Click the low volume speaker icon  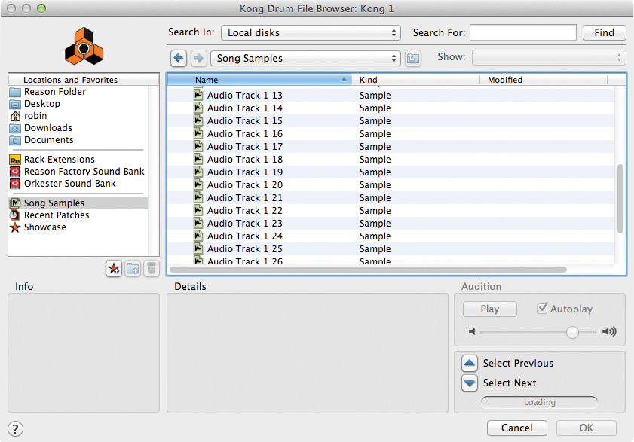pos(471,332)
